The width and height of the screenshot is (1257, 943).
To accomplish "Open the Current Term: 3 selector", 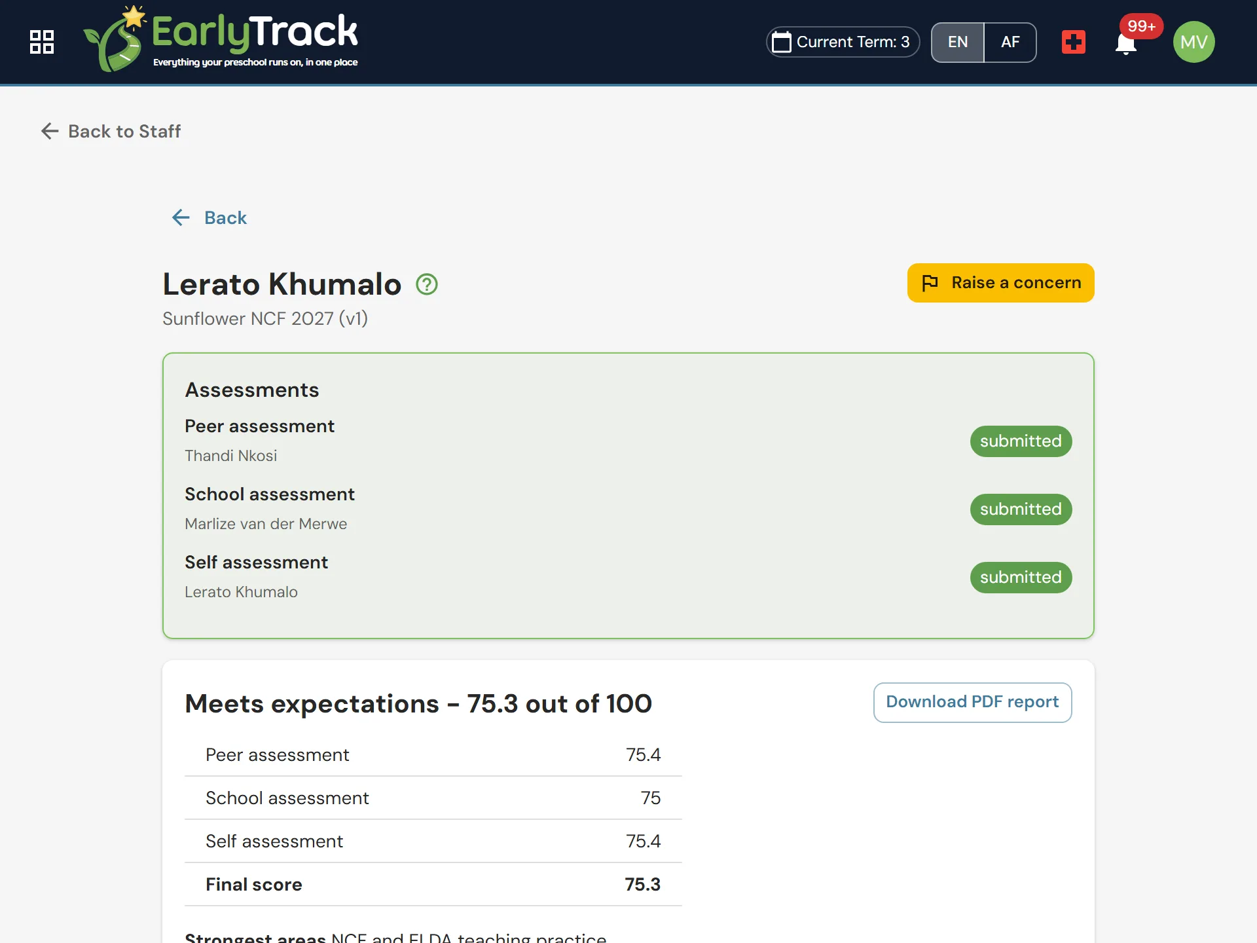I will pyautogui.click(x=843, y=42).
